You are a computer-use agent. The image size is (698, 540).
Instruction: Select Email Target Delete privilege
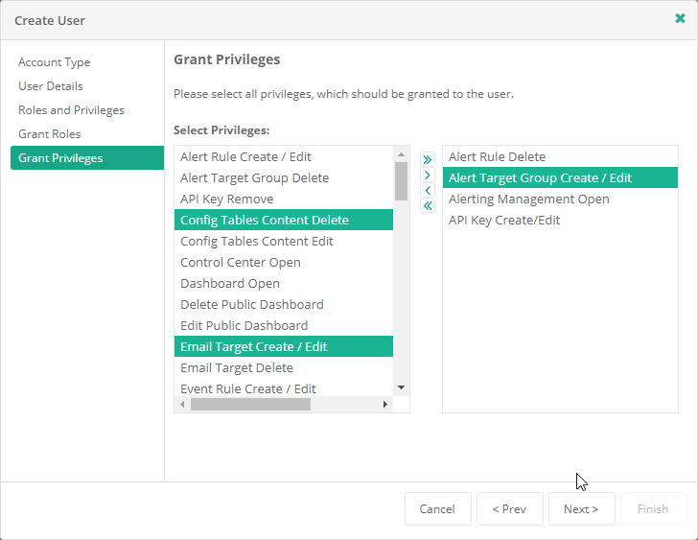(x=284, y=367)
